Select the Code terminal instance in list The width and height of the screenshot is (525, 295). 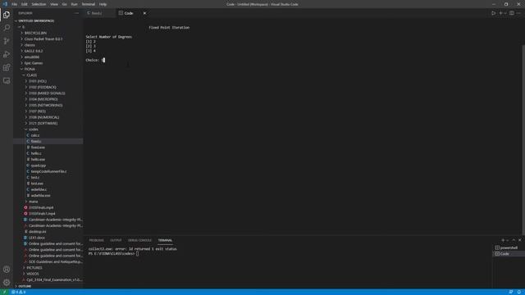[509, 254]
